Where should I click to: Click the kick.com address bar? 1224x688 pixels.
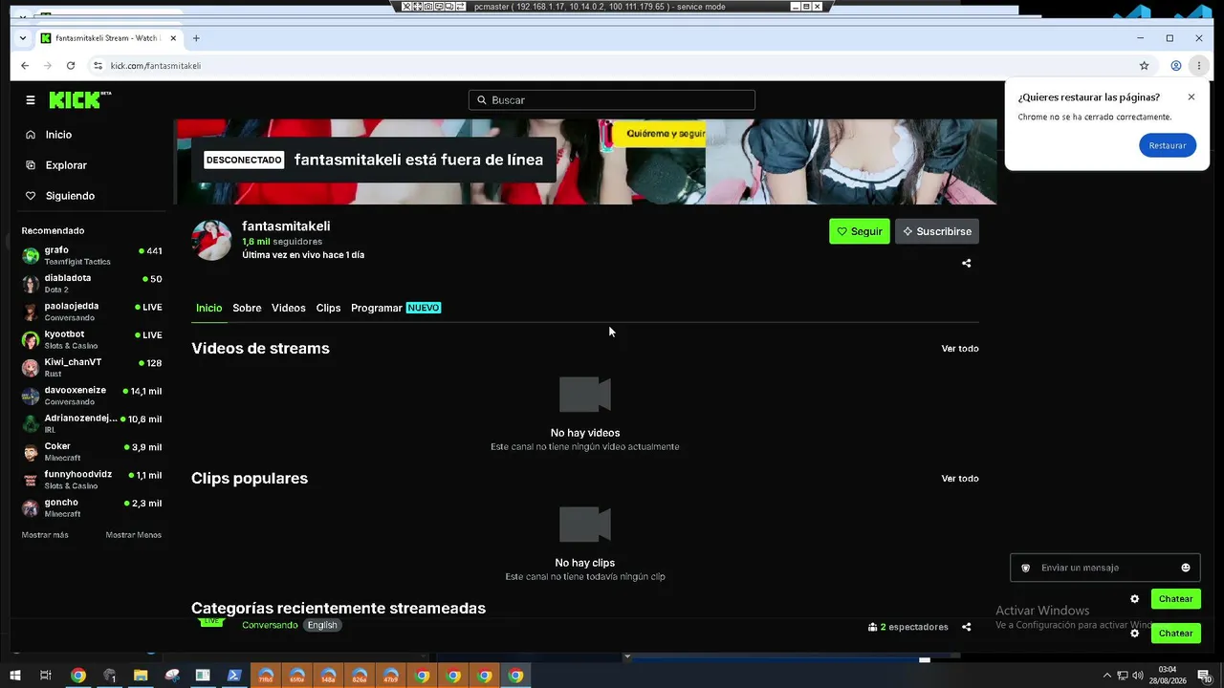(612, 66)
